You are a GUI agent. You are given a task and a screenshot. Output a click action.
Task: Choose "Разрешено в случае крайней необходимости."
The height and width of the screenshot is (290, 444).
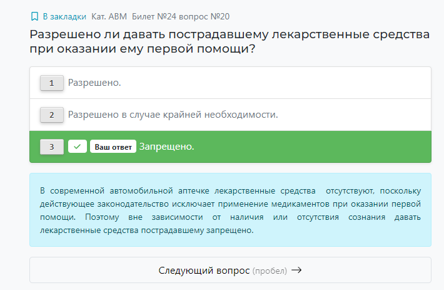(173, 115)
